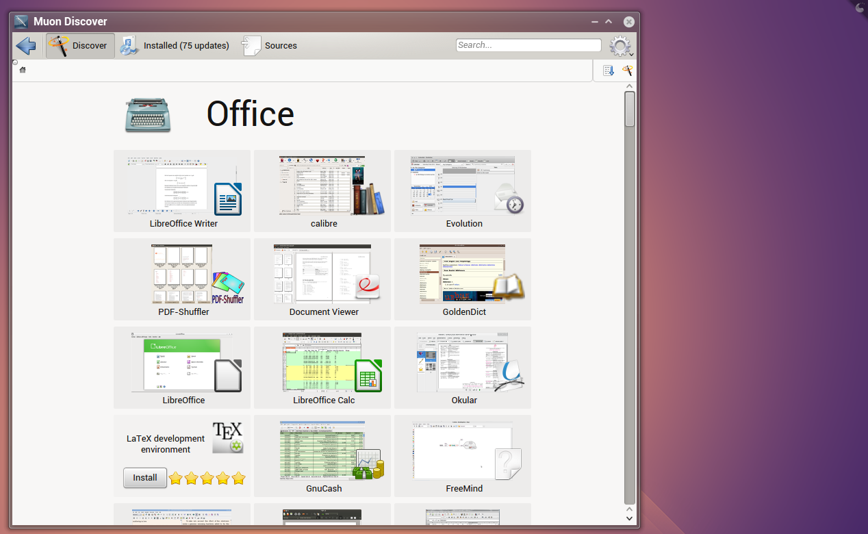The image size is (868, 534).
Task: Select the sorted list view icon
Action: 609,71
